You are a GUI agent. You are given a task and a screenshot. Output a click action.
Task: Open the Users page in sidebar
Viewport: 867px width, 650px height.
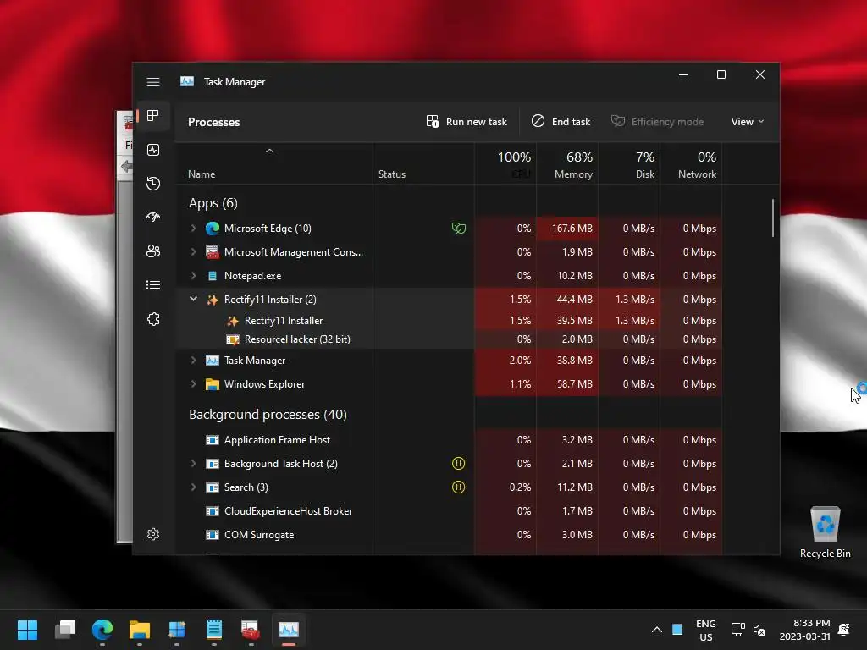point(153,251)
